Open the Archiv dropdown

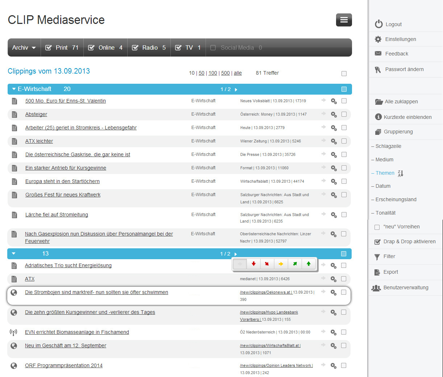tap(24, 47)
